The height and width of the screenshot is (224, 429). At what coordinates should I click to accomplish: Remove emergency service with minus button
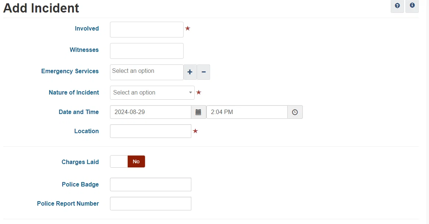coord(203,72)
